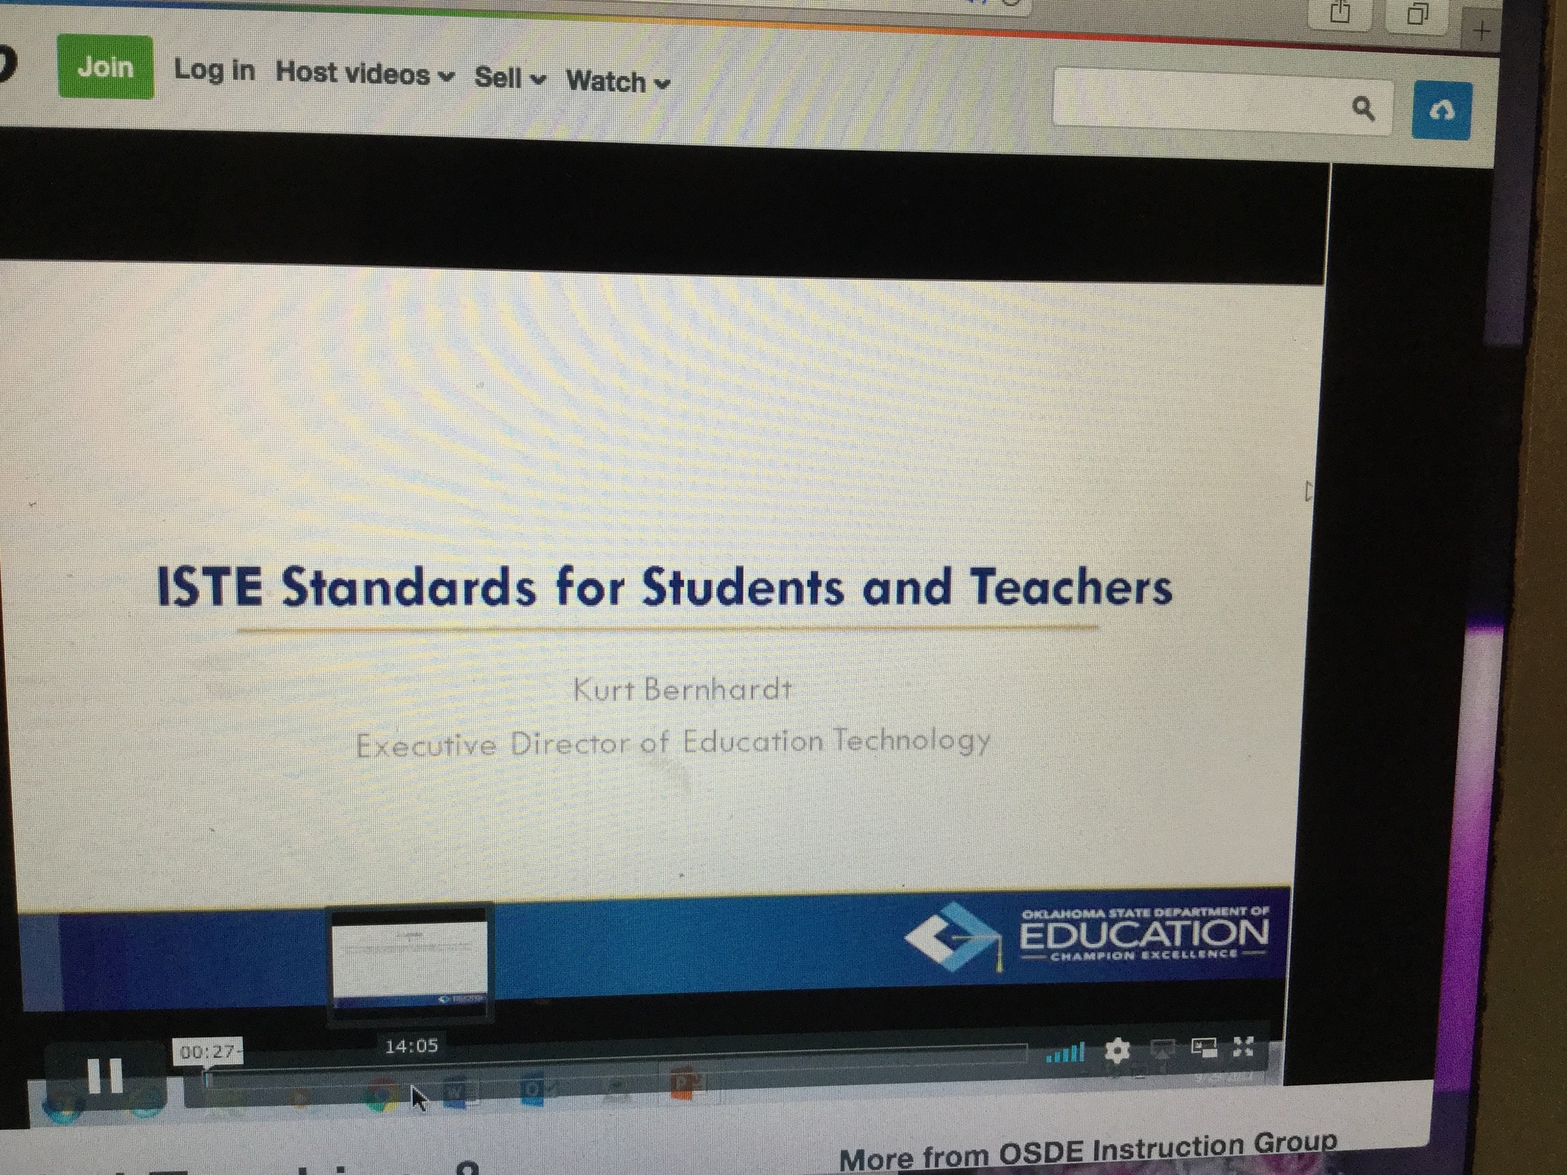Screen dimensions: 1567x1175
Task: Click the AirPlay icon in player
Action: (x=1162, y=1050)
